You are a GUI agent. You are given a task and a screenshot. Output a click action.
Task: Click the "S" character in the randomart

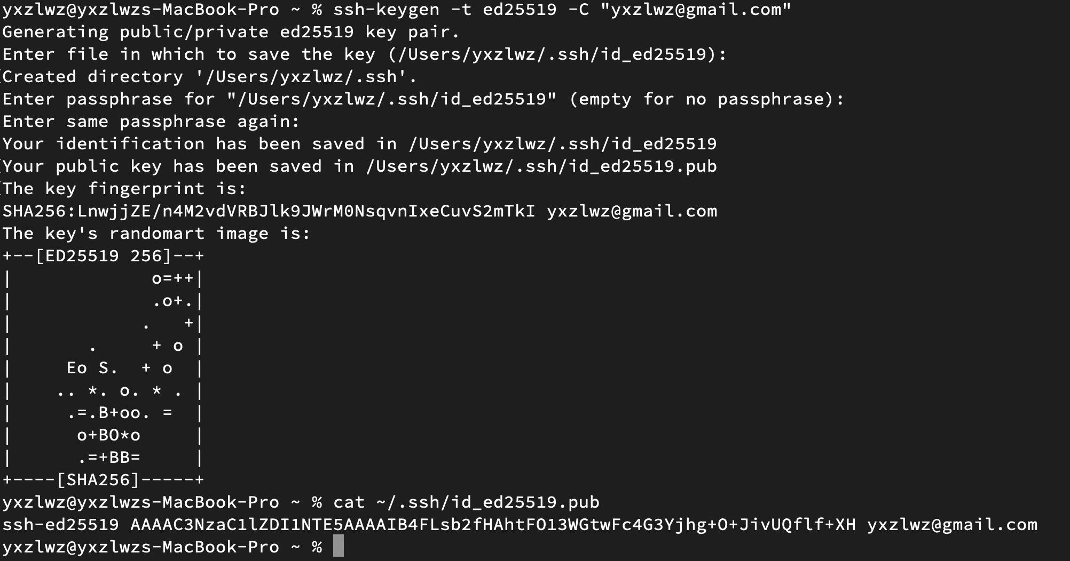[104, 368]
